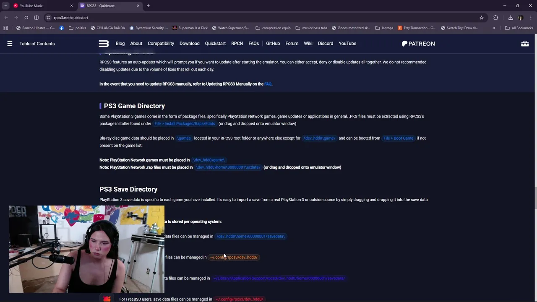Click the FreeBSD ~/.config/rpcs3/dev_hdd0/ path
The width and height of the screenshot is (537, 302).
pos(239,299)
